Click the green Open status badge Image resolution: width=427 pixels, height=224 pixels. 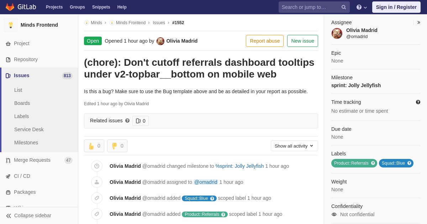coord(93,41)
